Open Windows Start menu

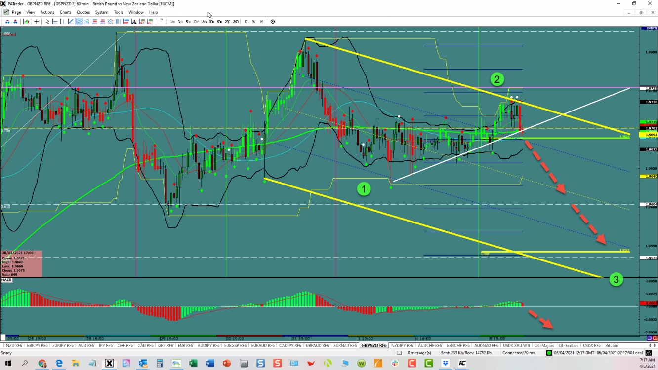[8, 364]
